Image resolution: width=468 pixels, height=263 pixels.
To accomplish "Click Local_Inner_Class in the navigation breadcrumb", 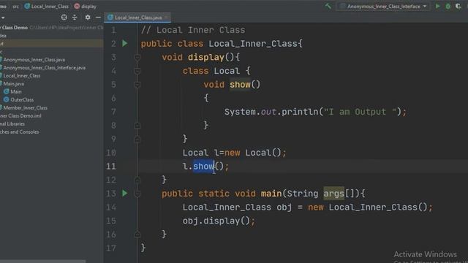I will tap(50, 7).
